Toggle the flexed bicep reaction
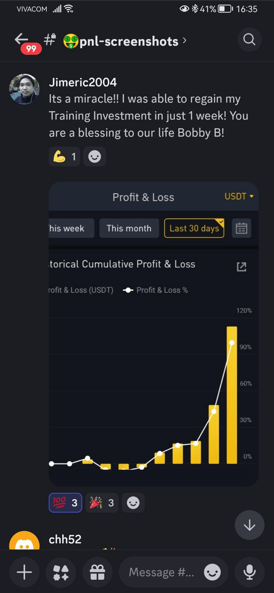This screenshot has height=593, width=274. (64, 157)
